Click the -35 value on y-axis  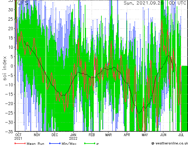9,132
